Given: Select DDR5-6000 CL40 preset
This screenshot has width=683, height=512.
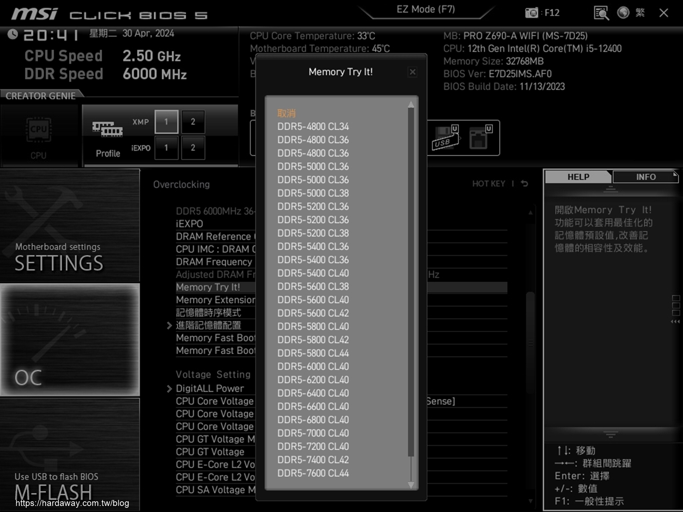Looking at the screenshot, I should pos(313,367).
